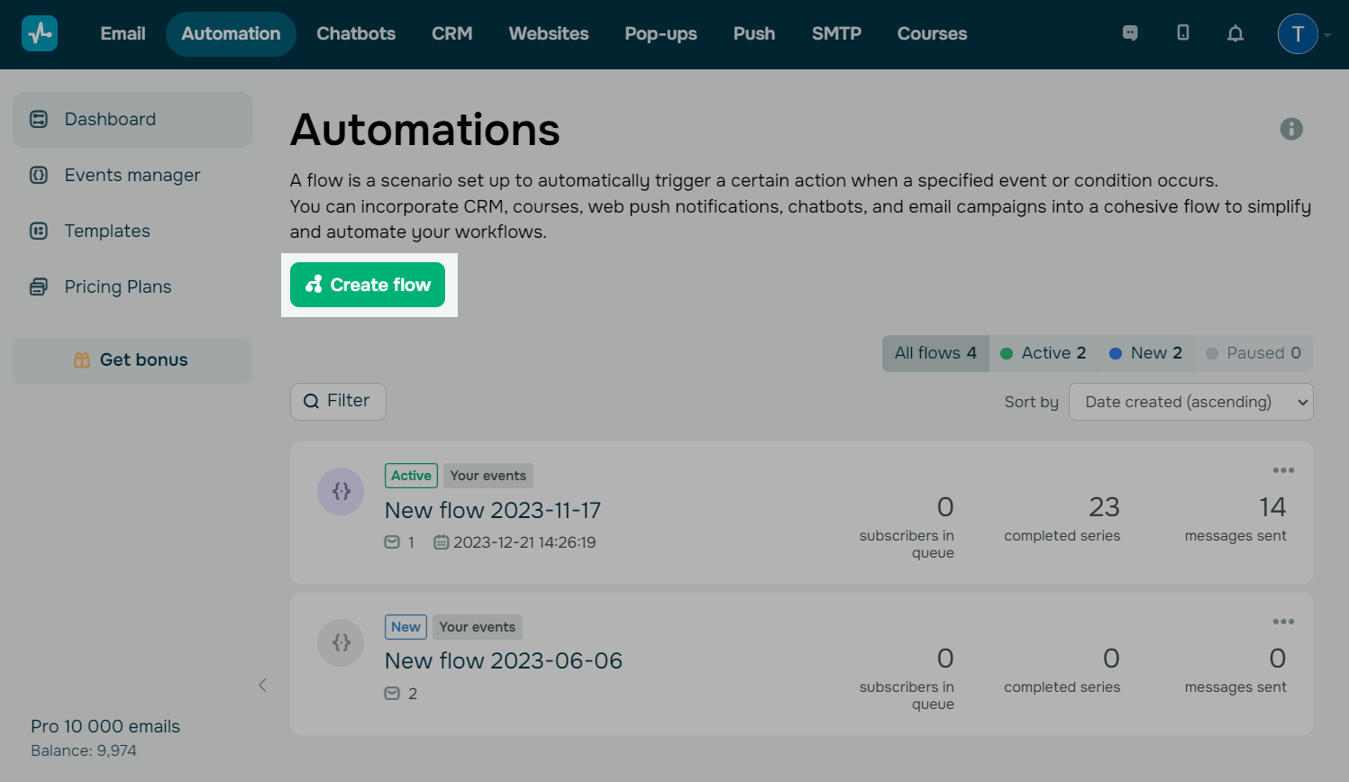
Task: Open the notifications bell
Action: pyautogui.click(x=1235, y=34)
